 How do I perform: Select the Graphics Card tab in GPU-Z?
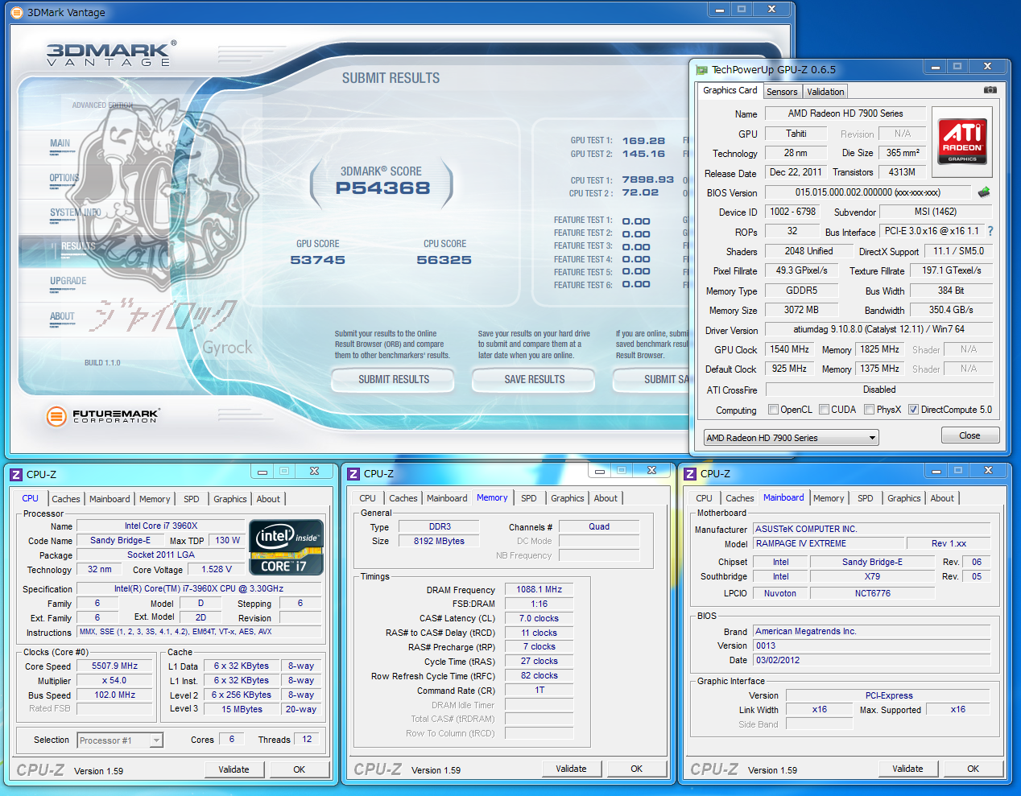click(730, 90)
